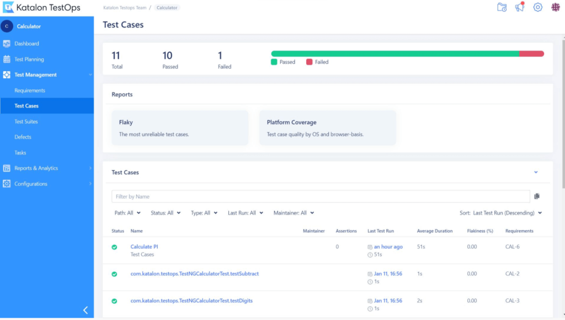Image resolution: width=565 pixels, height=320 pixels.
Task: Click the Dashboard sidebar icon
Action: (7, 44)
